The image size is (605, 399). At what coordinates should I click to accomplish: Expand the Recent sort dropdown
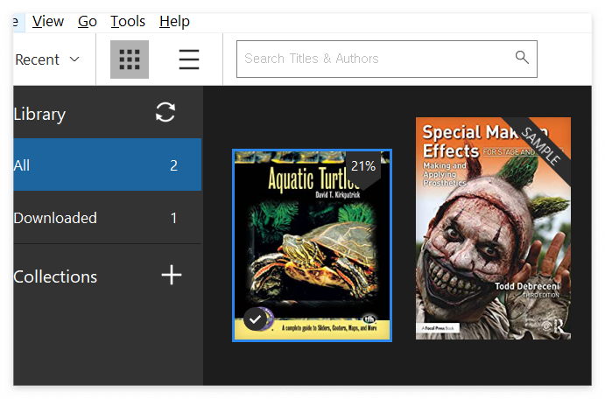(x=47, y=59)
